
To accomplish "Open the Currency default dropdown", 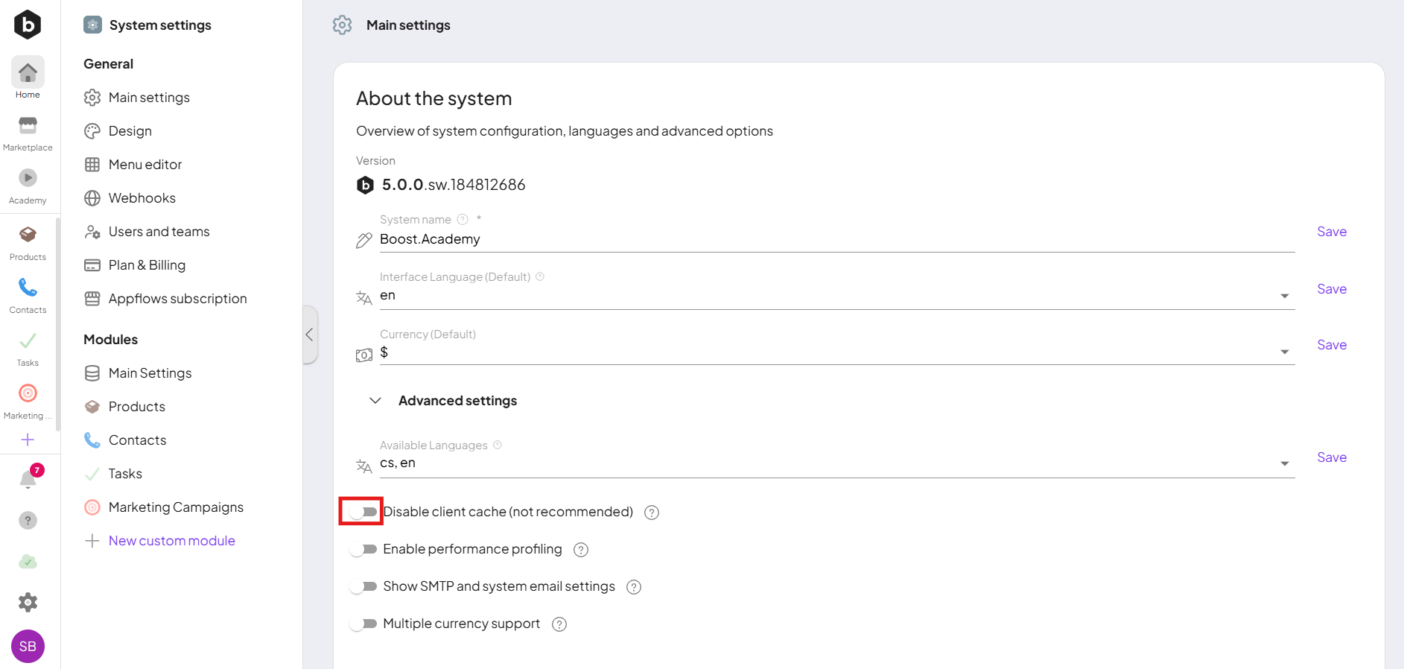I will pos(1284,352).
